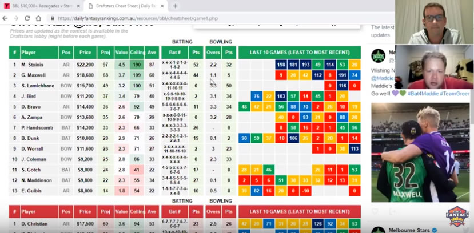Select player name J. Coleman
The image size is (474, 233).
point(34,159)
